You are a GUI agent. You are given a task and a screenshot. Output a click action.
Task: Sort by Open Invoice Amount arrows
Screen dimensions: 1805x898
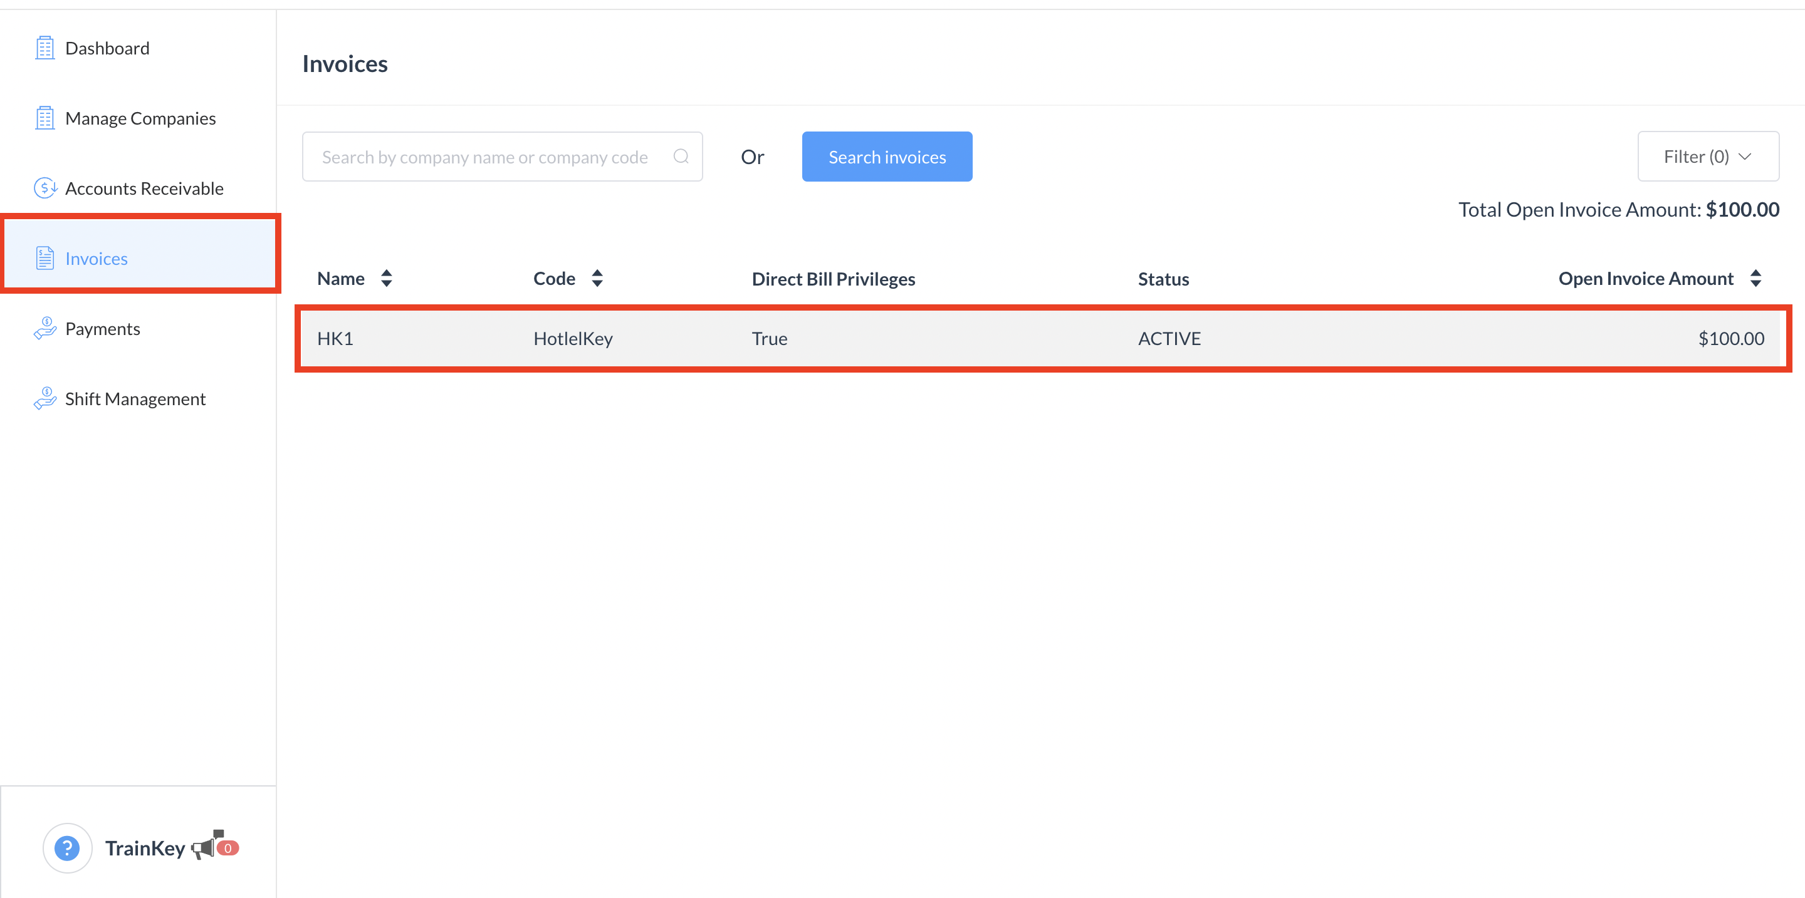(x=1755, y=279)
